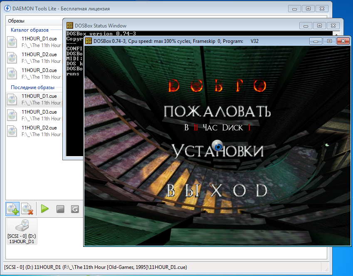
Task: Click disc icon of catalog 11HOUR_D1.cue
Action: [x=12, y=42]
